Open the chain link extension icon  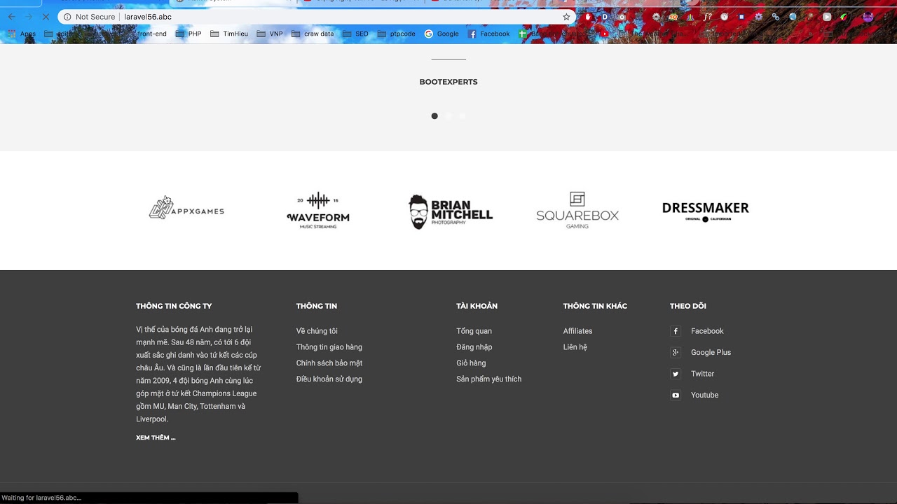(776, 17)
